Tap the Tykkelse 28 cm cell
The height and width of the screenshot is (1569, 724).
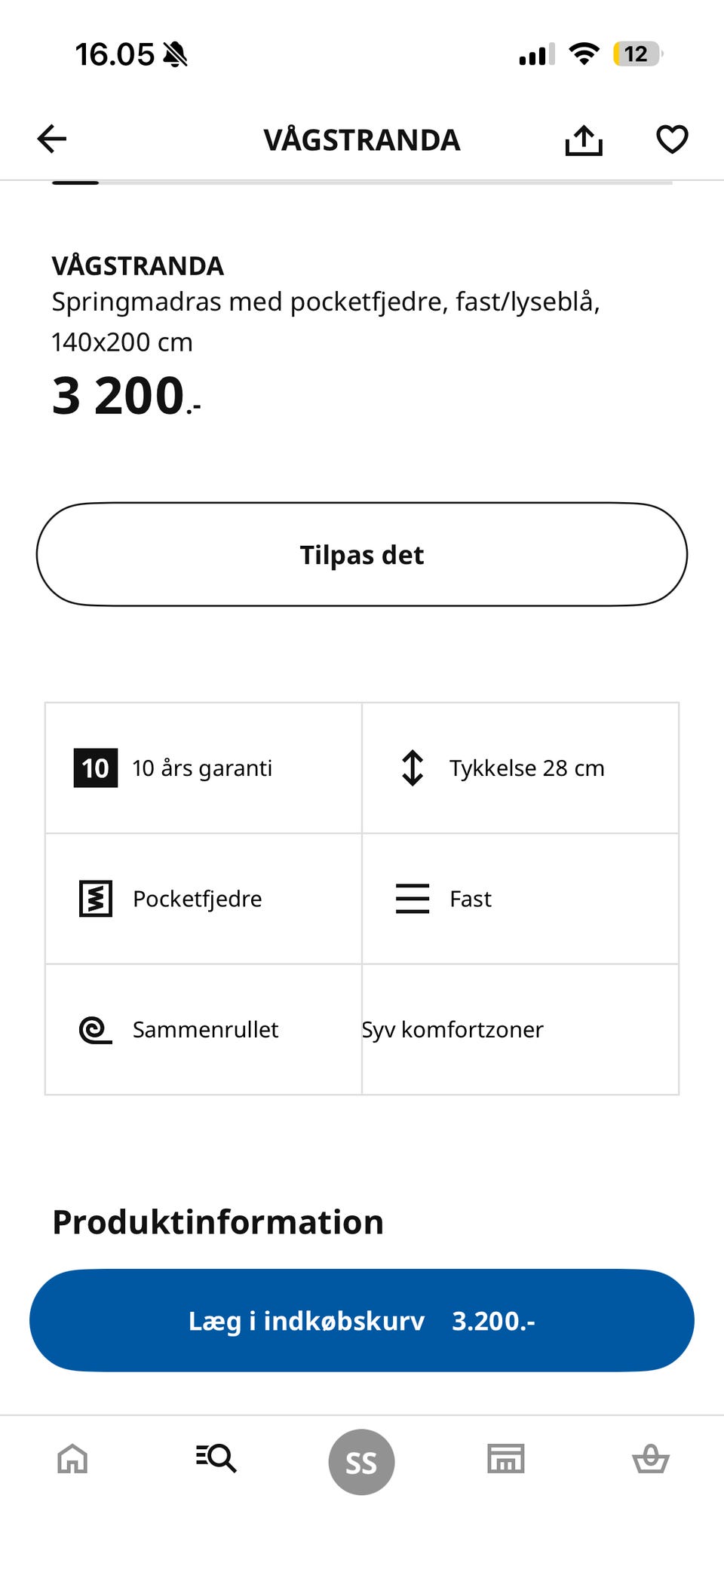520,768
